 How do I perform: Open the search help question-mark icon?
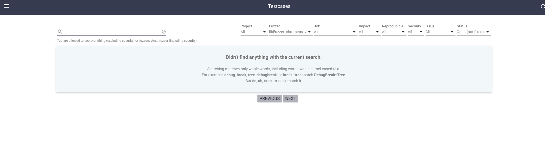click(164, 32)
